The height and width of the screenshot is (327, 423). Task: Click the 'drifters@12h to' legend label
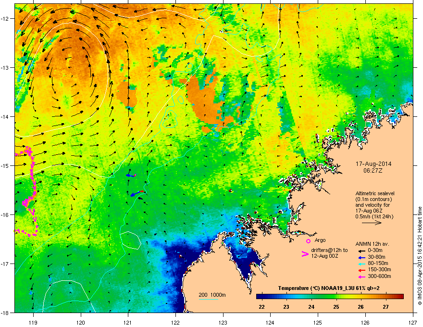pos(329,251)
